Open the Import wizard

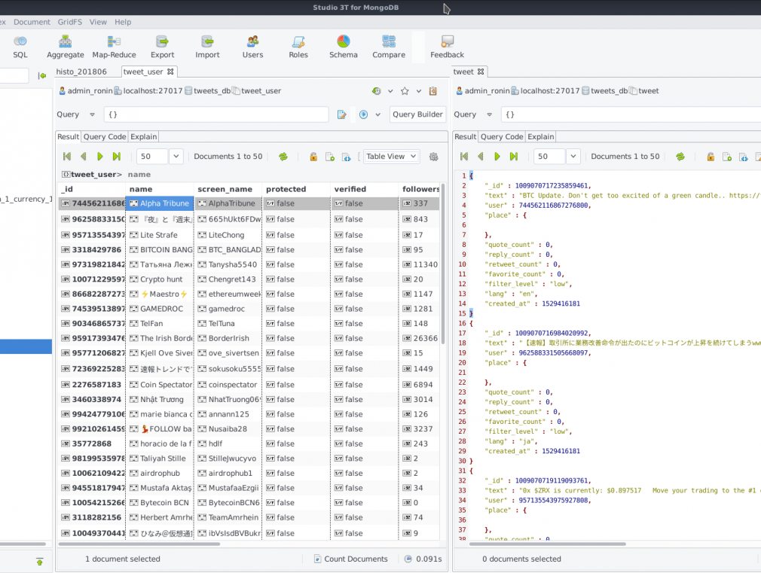point(207,47)
